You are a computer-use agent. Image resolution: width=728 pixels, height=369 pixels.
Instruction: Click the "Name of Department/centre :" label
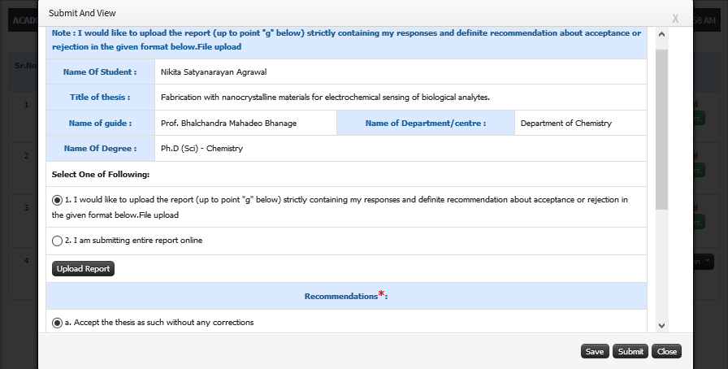click(425, 124)
